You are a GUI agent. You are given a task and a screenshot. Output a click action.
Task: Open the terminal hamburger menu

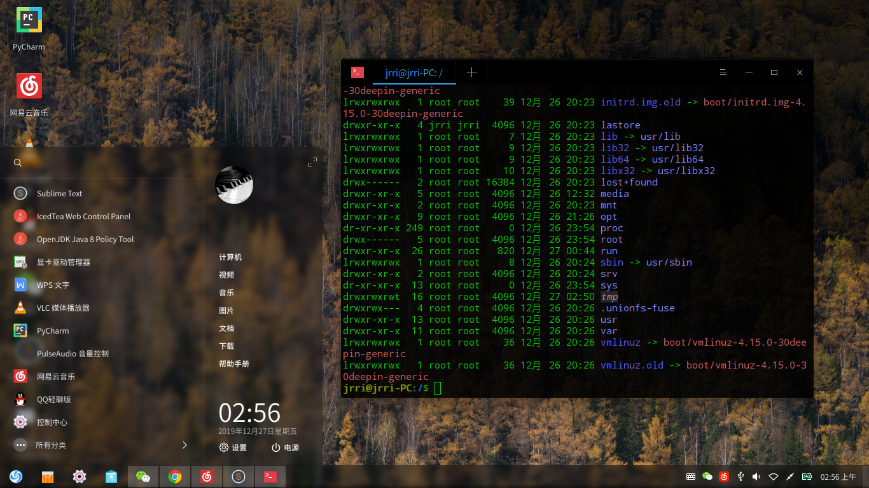[723, 72]
